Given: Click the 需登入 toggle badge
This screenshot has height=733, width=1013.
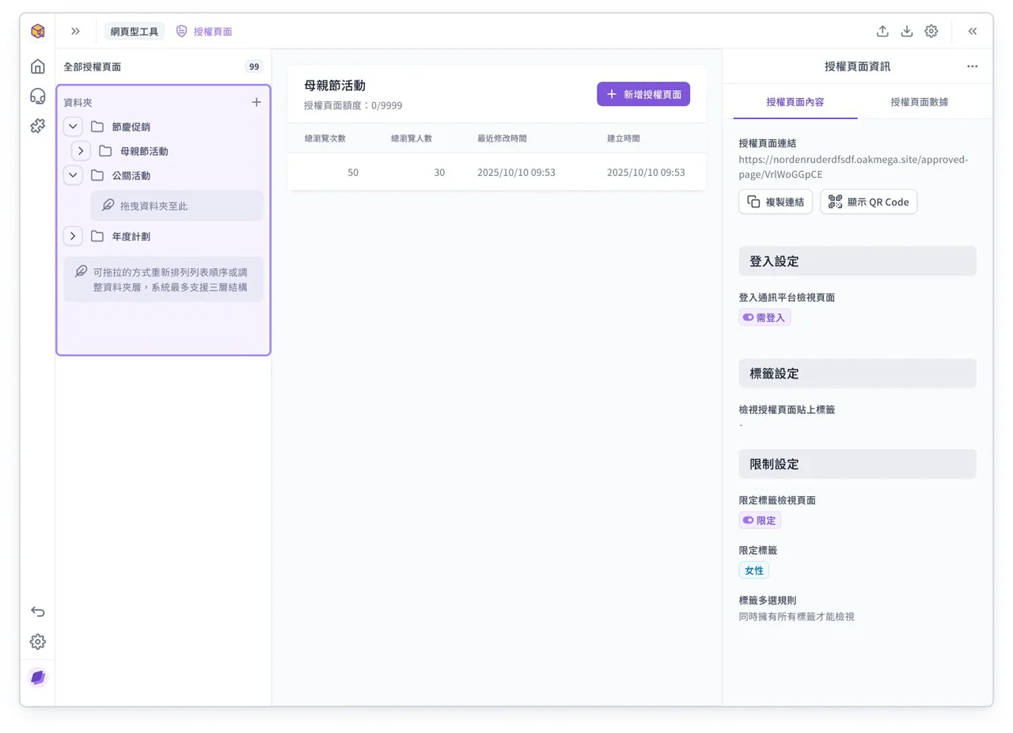Looking at the screenshot, I should pos(764,317).
